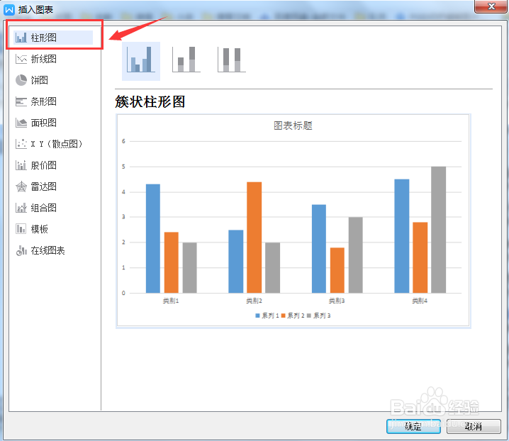Close the 插入图表 dialog
The width and height of the screenshot is (509, 441).
[491, 6]
